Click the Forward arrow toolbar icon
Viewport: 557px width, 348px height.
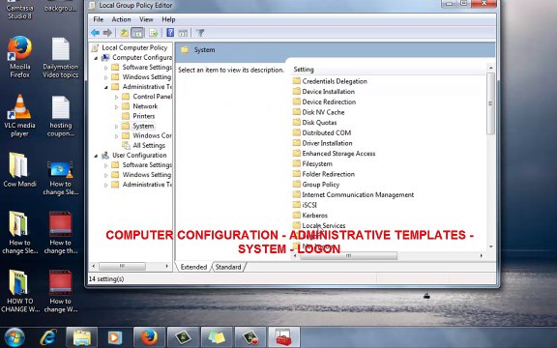(107, 33)
